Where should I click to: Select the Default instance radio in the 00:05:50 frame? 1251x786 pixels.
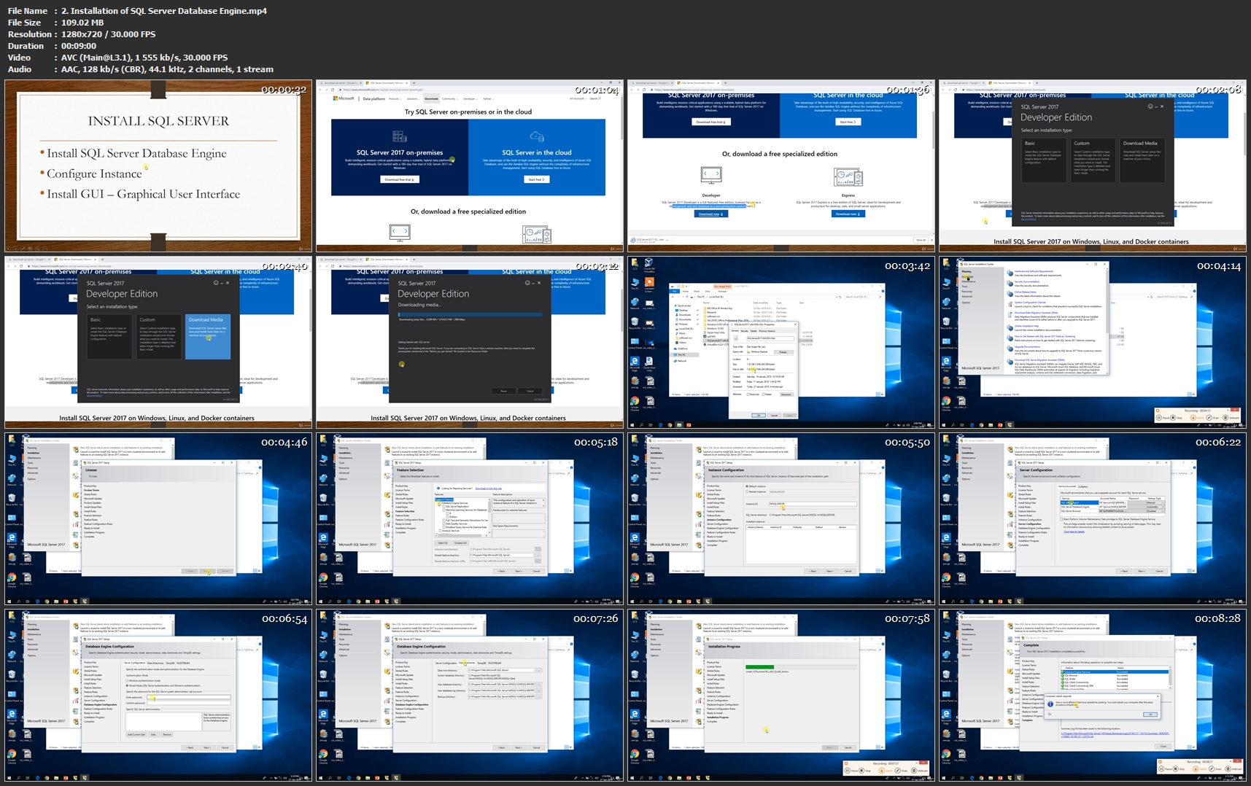pos(747,486)
